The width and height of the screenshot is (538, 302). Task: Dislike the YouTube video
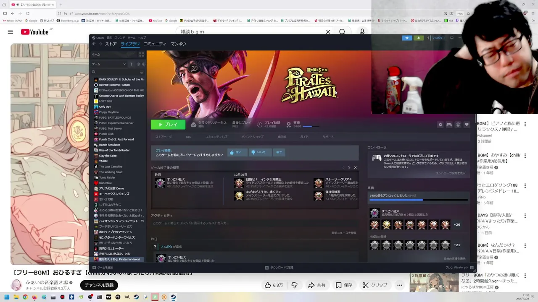pyautogui.click(x=295, y=285)
